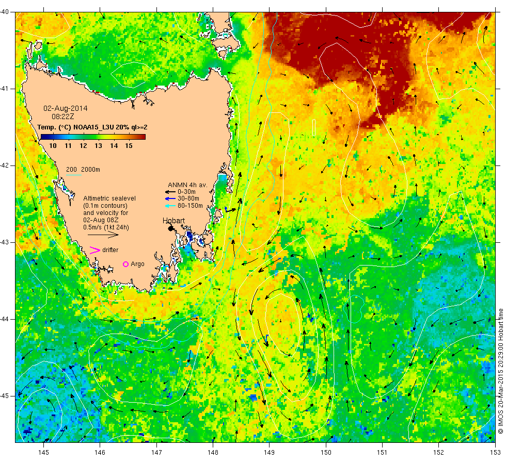Screen dimensions: 506x464
Task: Click the ANMN 4h av. label
Action: 187,185
